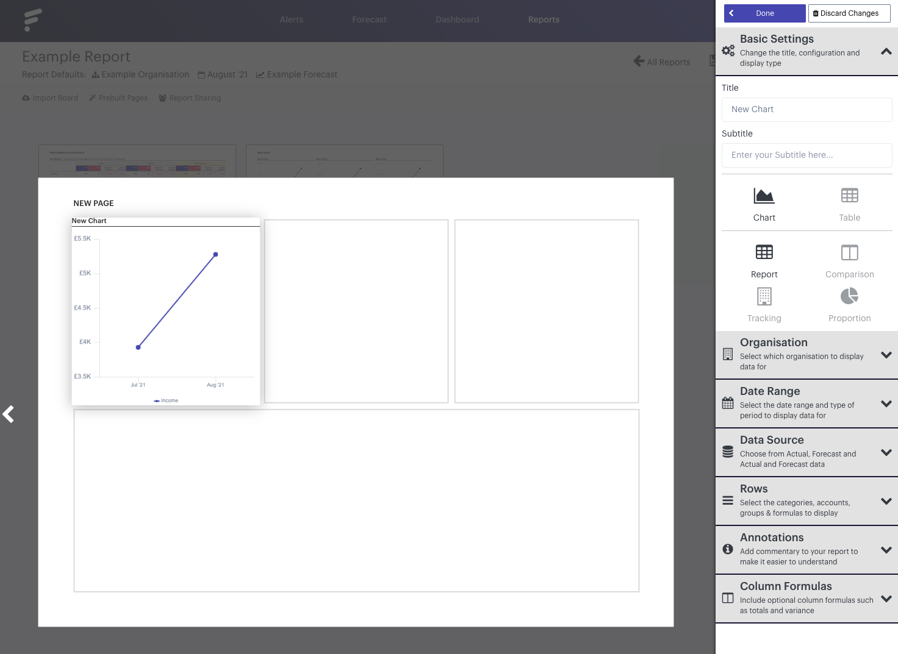Choose the Tracking configuration icon
898x654 pixels.
coord(764,296)
